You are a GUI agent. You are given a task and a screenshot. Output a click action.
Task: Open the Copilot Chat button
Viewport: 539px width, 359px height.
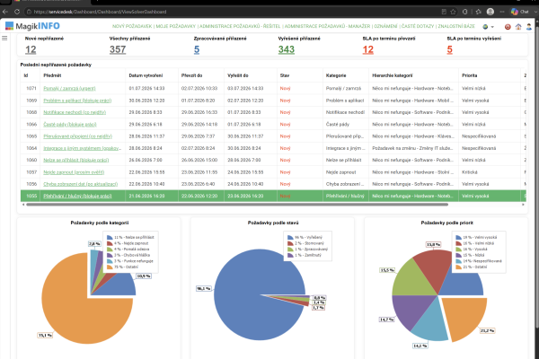click(x=519, y=12)
